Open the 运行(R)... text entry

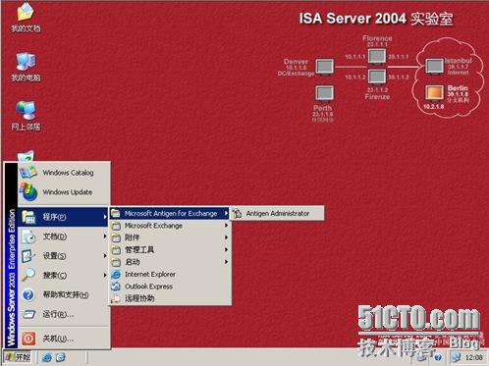tap(58, 315)
